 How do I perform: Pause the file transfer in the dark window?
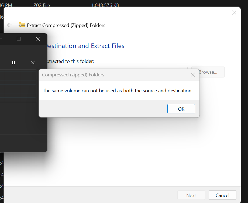pyautogui.click(x=13, y=63)
